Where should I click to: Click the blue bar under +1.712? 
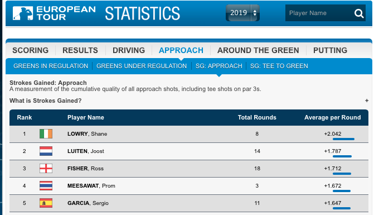(342, 174)
